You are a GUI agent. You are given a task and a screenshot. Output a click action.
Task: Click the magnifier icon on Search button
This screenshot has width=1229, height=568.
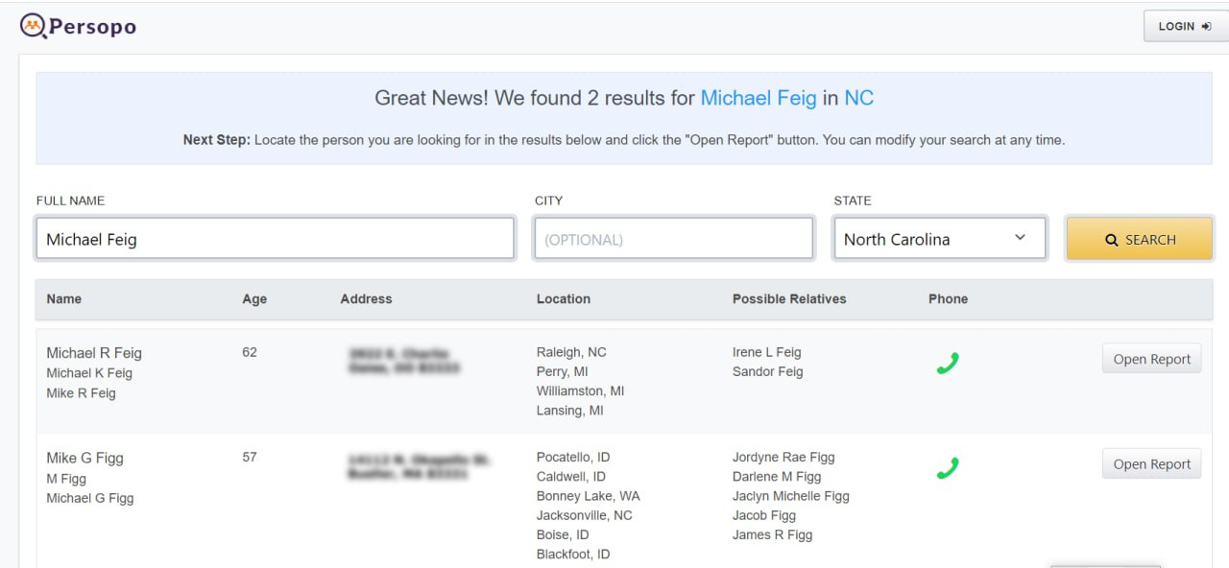tap(1111, 240)
